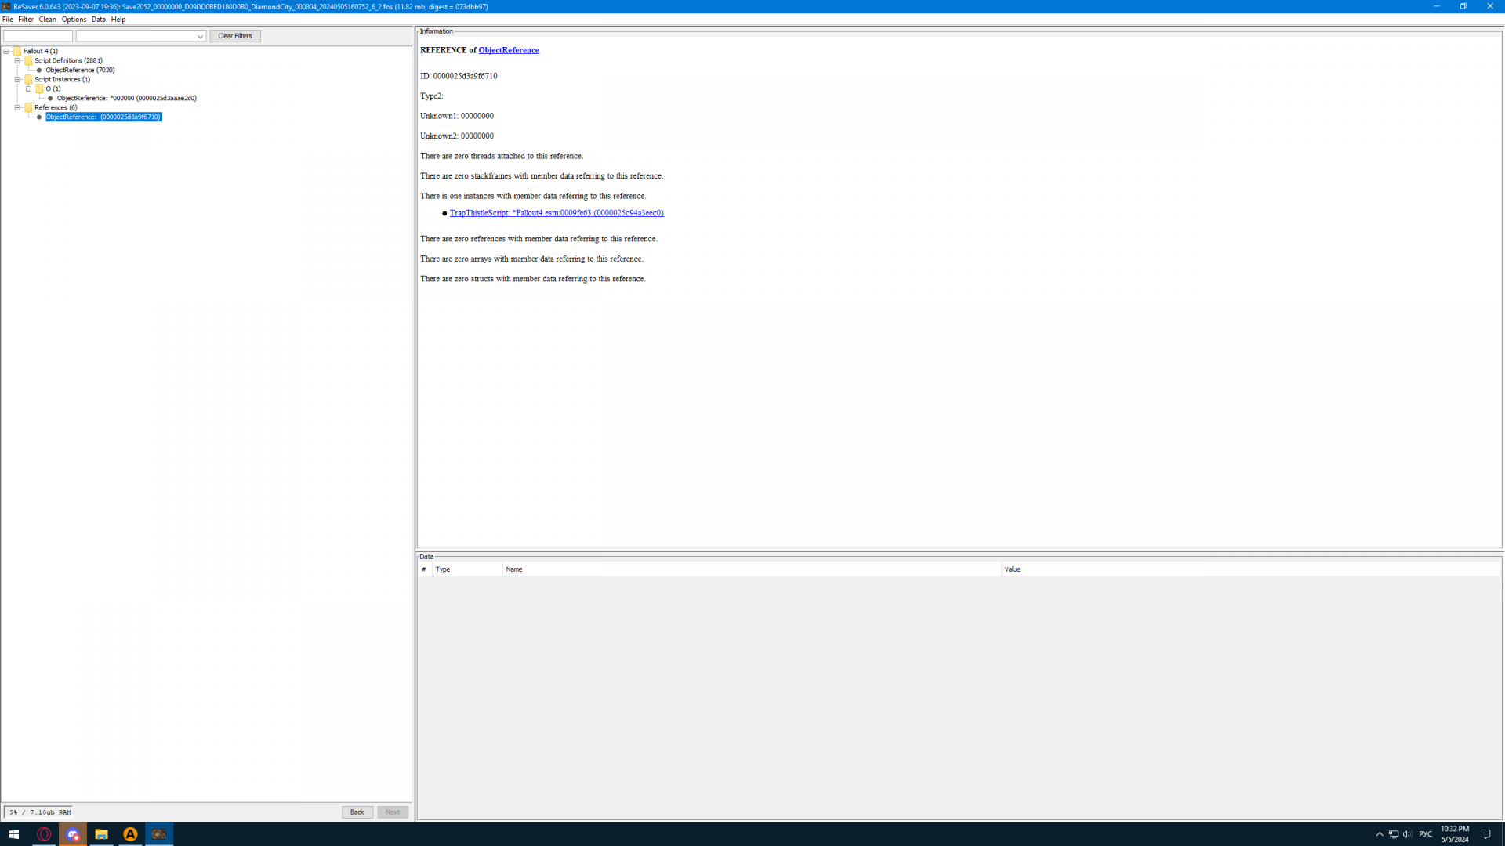Open Discord from the taskbar

pos(73,834)
